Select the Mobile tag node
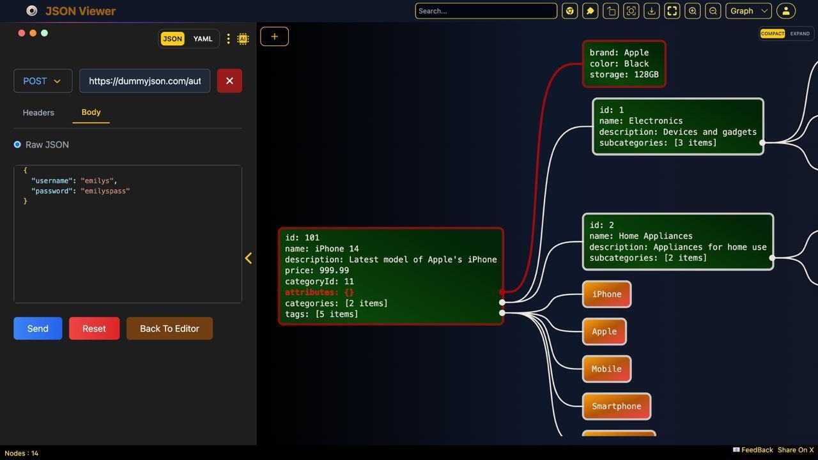The image size is (818, 460). point(606,369)
